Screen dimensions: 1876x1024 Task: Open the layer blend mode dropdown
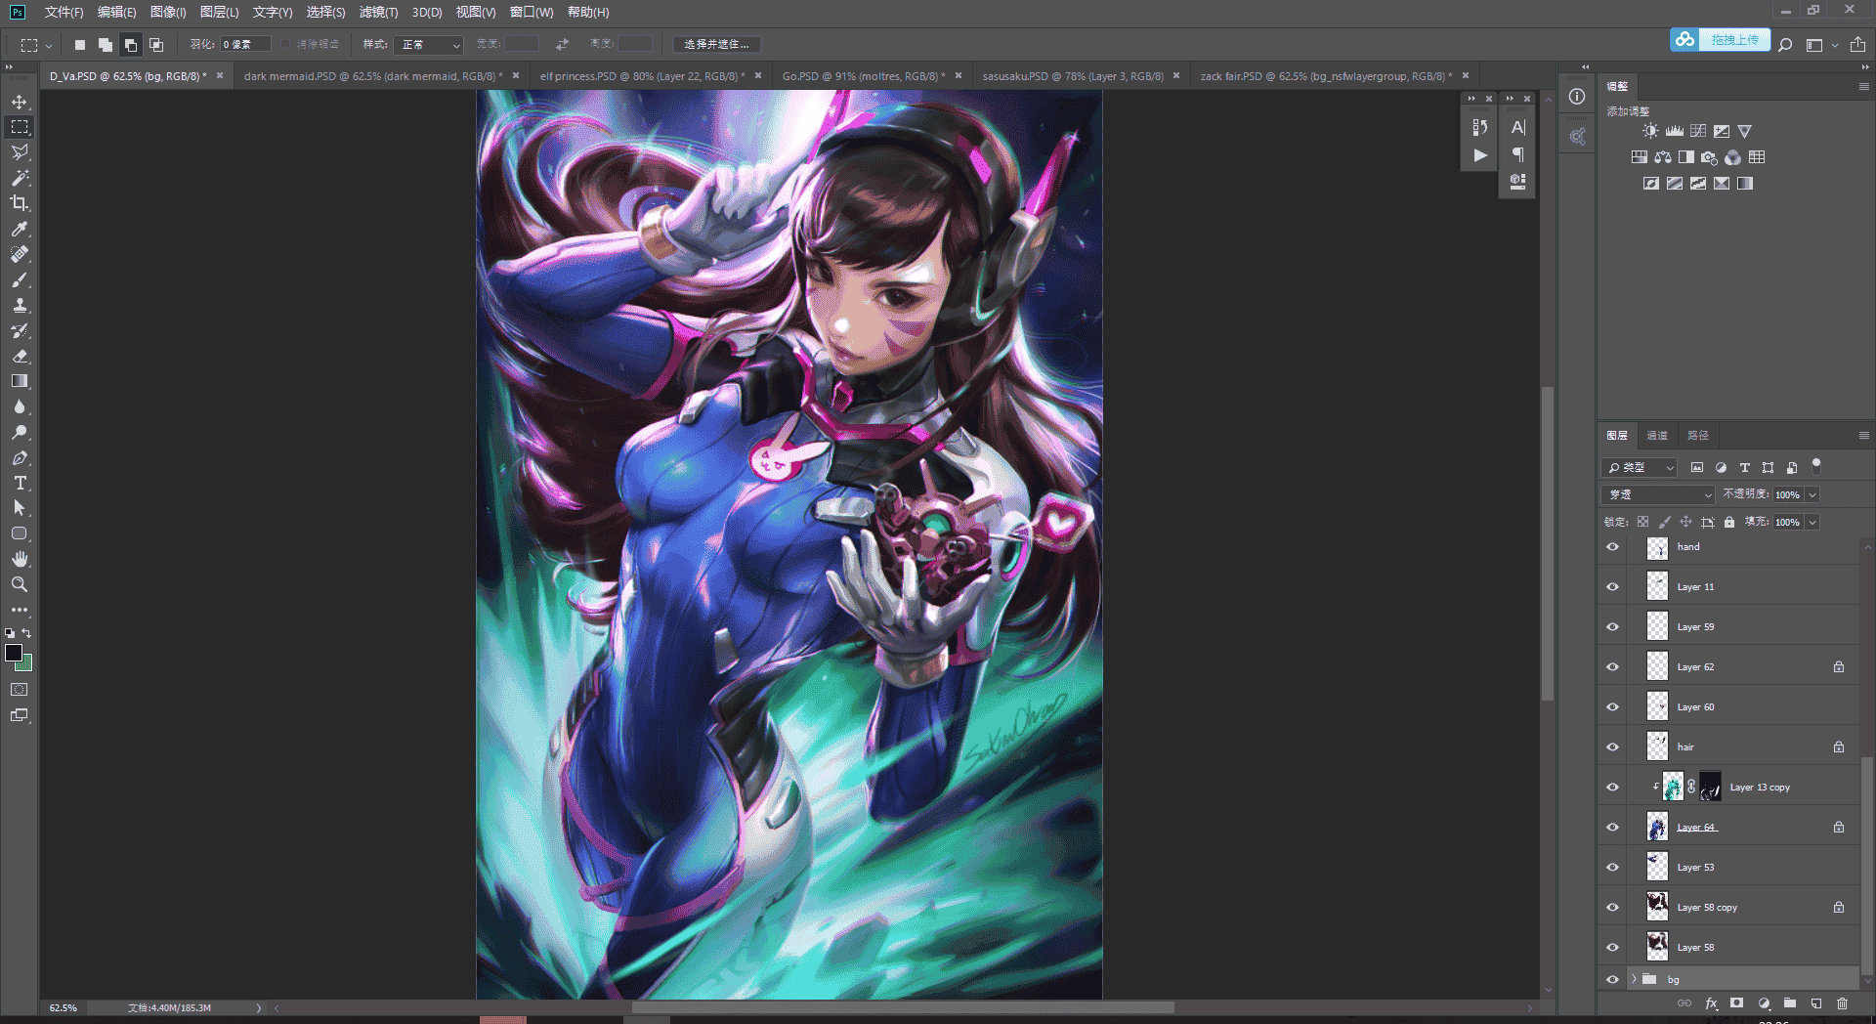click(1658, 494)
